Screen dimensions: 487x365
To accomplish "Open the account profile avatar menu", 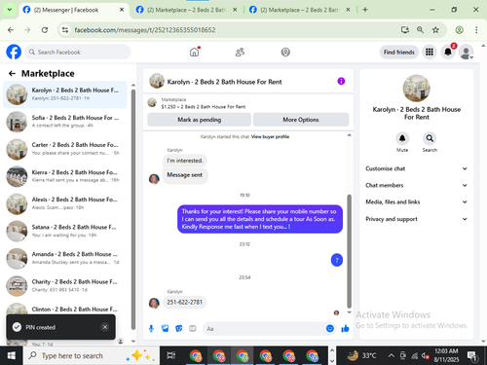I will click(466, 52).
